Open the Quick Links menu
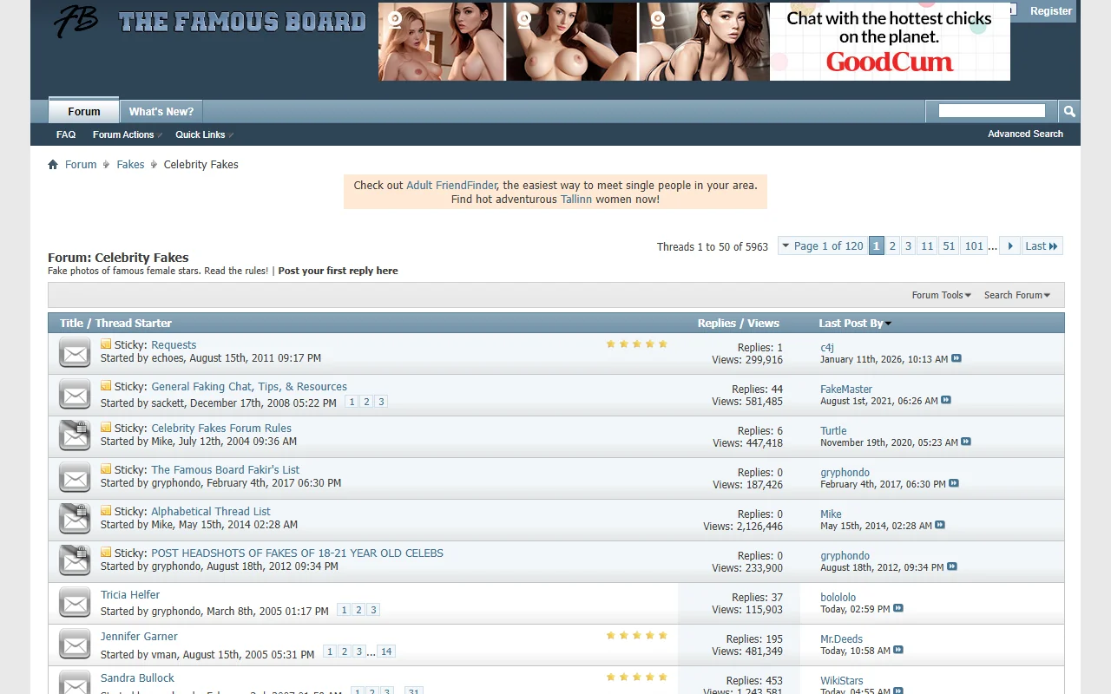 200,134
